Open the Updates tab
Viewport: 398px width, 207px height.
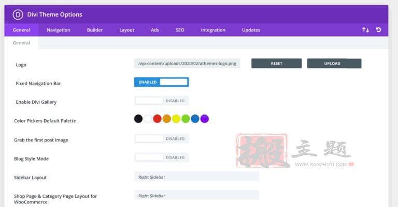[251, 30]
